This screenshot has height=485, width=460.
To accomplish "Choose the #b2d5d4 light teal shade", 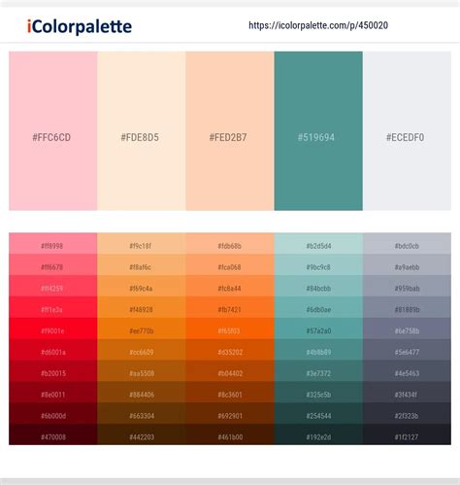I will pos(318,243).
